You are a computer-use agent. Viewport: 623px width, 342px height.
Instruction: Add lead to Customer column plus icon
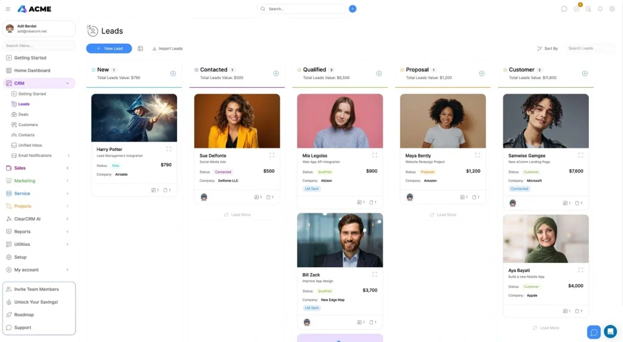coord(585,74)
